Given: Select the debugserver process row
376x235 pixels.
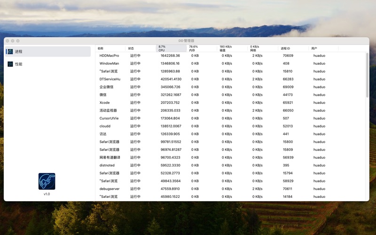Looking at the screenshot, I should [231, 189].
